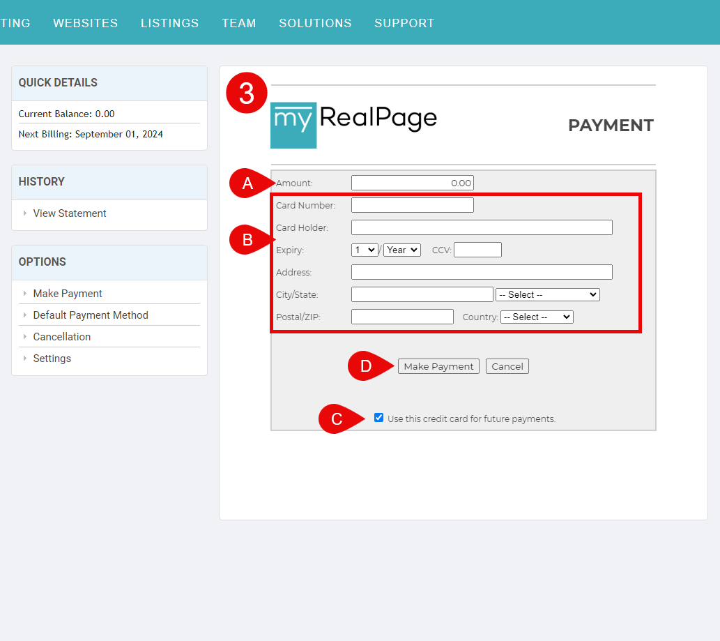The height and width of the screenshot is (641, 720).
Task: Click the City input field
Action: point(422,294)
